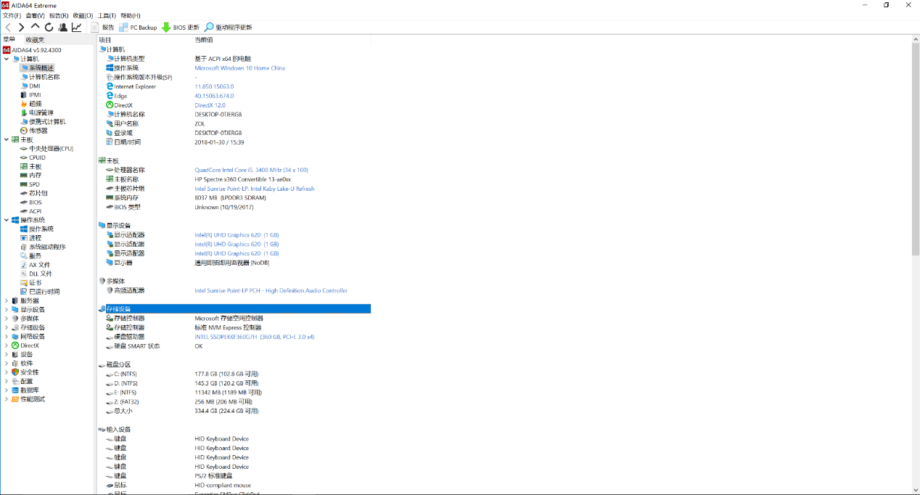
Task: Open 中央处理器(CPU) in the tree
Action: pyautogui.click(x=46, y=148)
